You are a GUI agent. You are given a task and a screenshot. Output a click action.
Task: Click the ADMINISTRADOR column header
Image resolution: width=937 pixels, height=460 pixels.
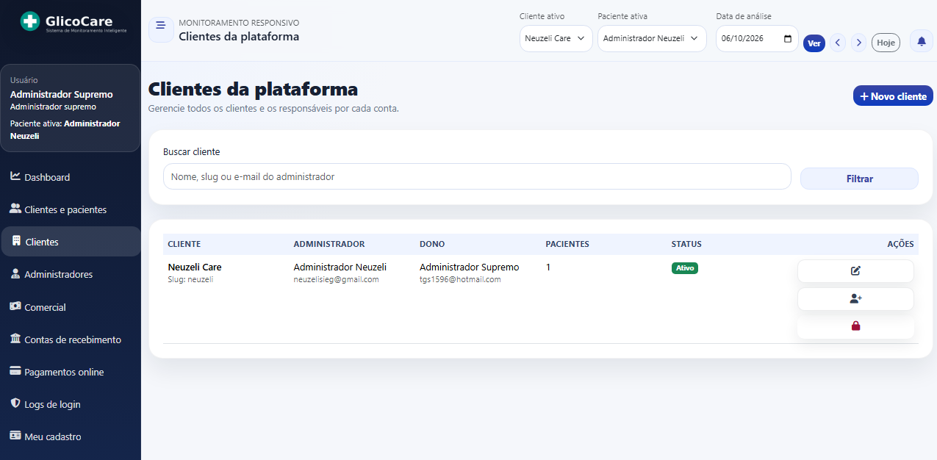329,244
